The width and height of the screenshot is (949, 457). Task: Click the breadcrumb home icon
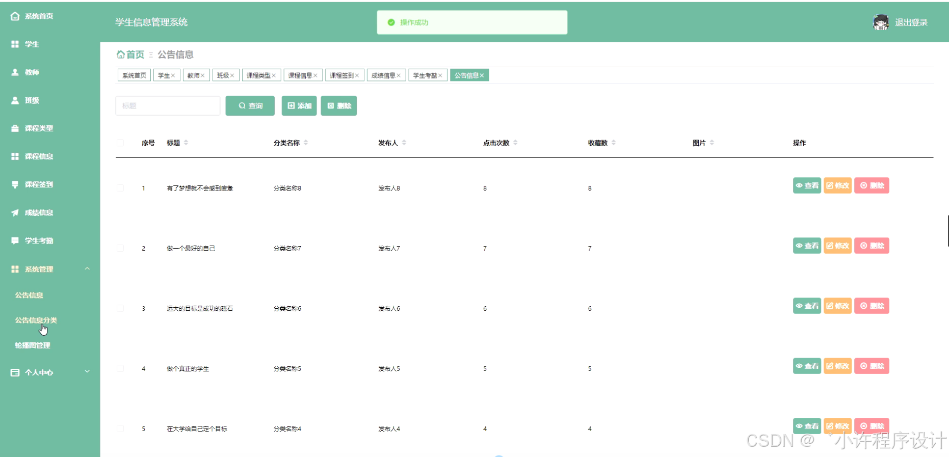click(121, 54)
